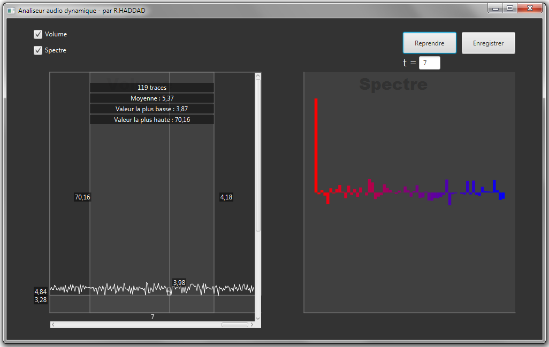Click the volume chart's scroll down arrow
Viewport: 549px width, 347px height.
(258, 318)
